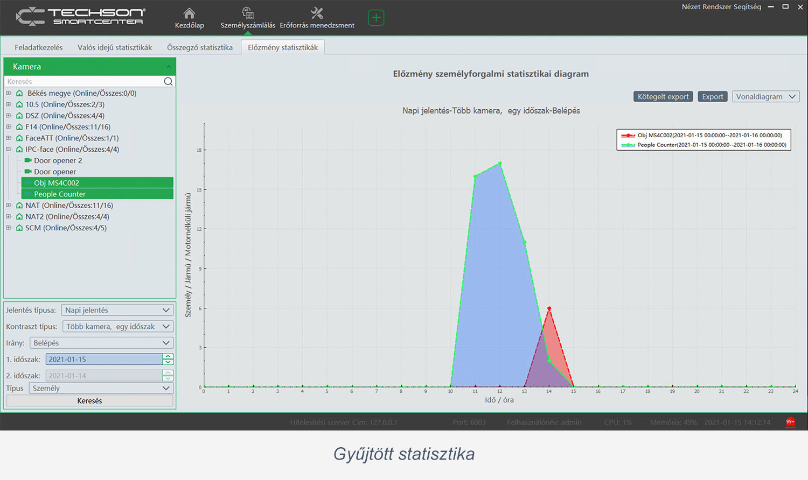Open Erőforrás menedzsment tools icon
Viewport: 808px width, 480px height.
[x=317, y=14]
